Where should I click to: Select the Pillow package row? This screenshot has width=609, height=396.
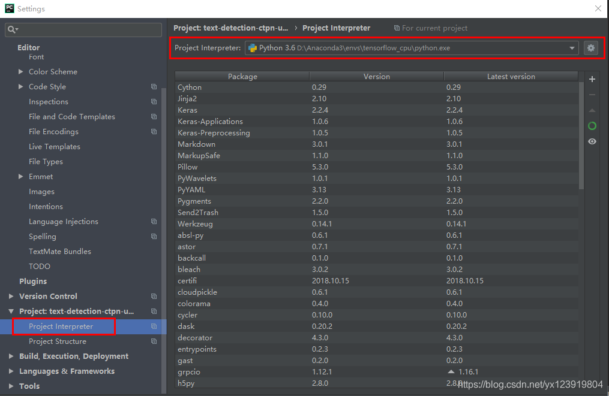pos(377,167)
